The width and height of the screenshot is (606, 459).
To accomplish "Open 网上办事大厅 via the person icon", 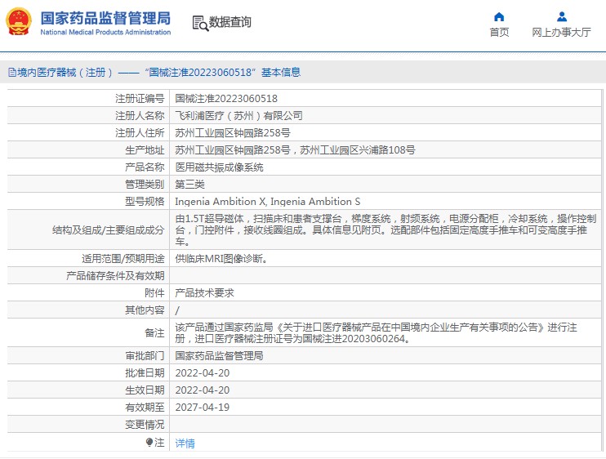I will tap(562, 16).
